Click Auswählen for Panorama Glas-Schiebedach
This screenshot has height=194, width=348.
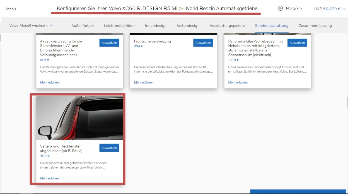tap(297, 43)
